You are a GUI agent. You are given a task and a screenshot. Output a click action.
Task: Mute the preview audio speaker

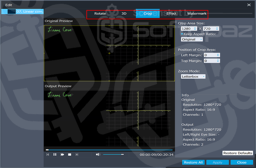point(98,155)
